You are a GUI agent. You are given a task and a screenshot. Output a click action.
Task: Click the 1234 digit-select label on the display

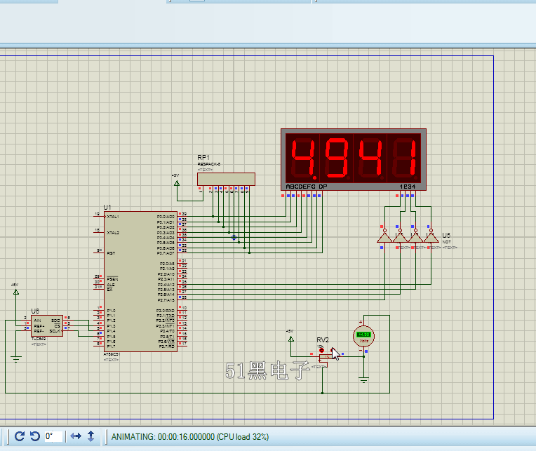tap(408, 187)
